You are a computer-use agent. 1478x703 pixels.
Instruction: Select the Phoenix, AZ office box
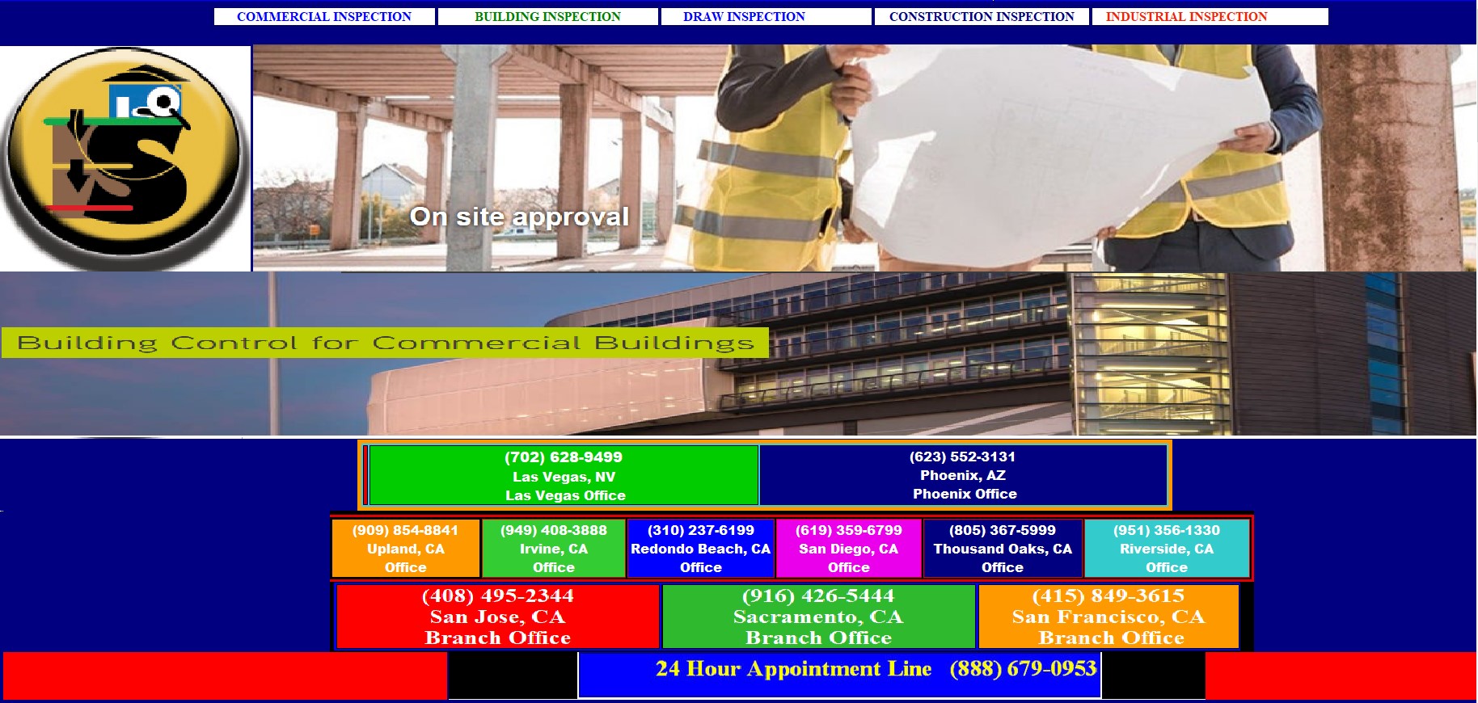pyautogui.click(x=963, y=475)
